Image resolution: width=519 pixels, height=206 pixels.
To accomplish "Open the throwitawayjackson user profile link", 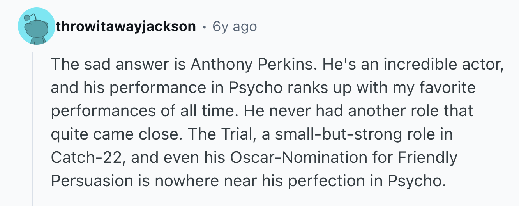I will click(126, 26).
